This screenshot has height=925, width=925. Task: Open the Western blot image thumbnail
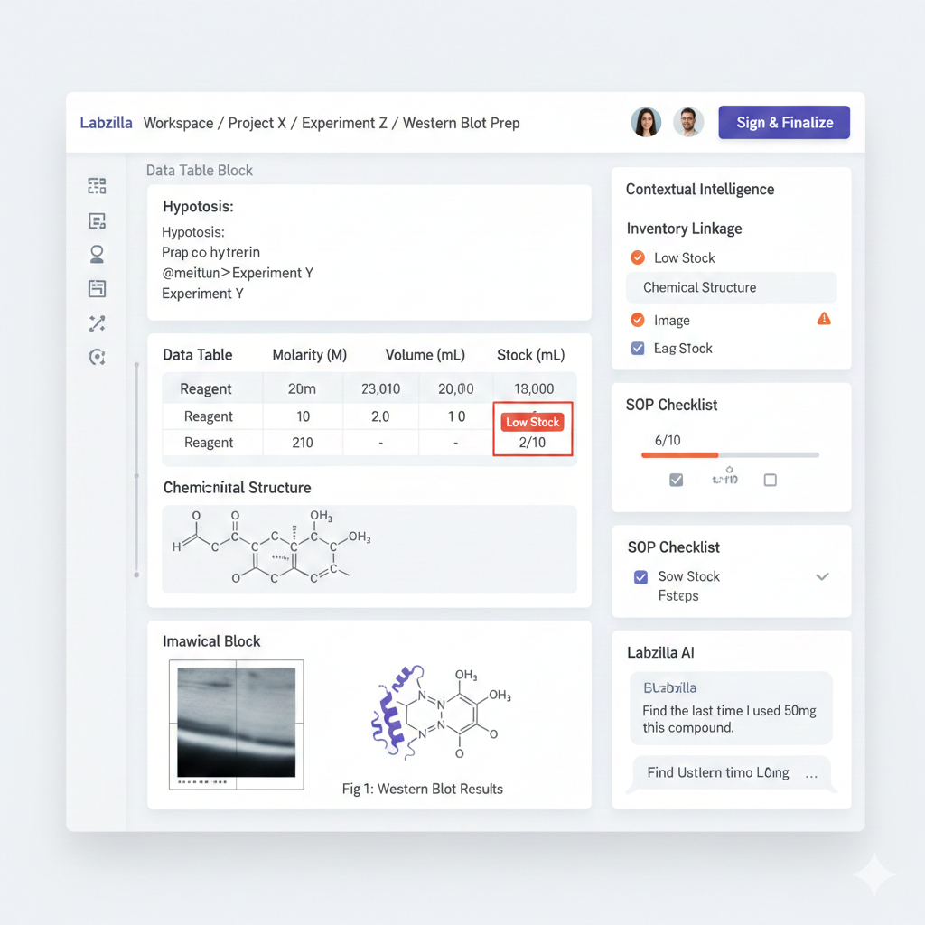[237, 723]
